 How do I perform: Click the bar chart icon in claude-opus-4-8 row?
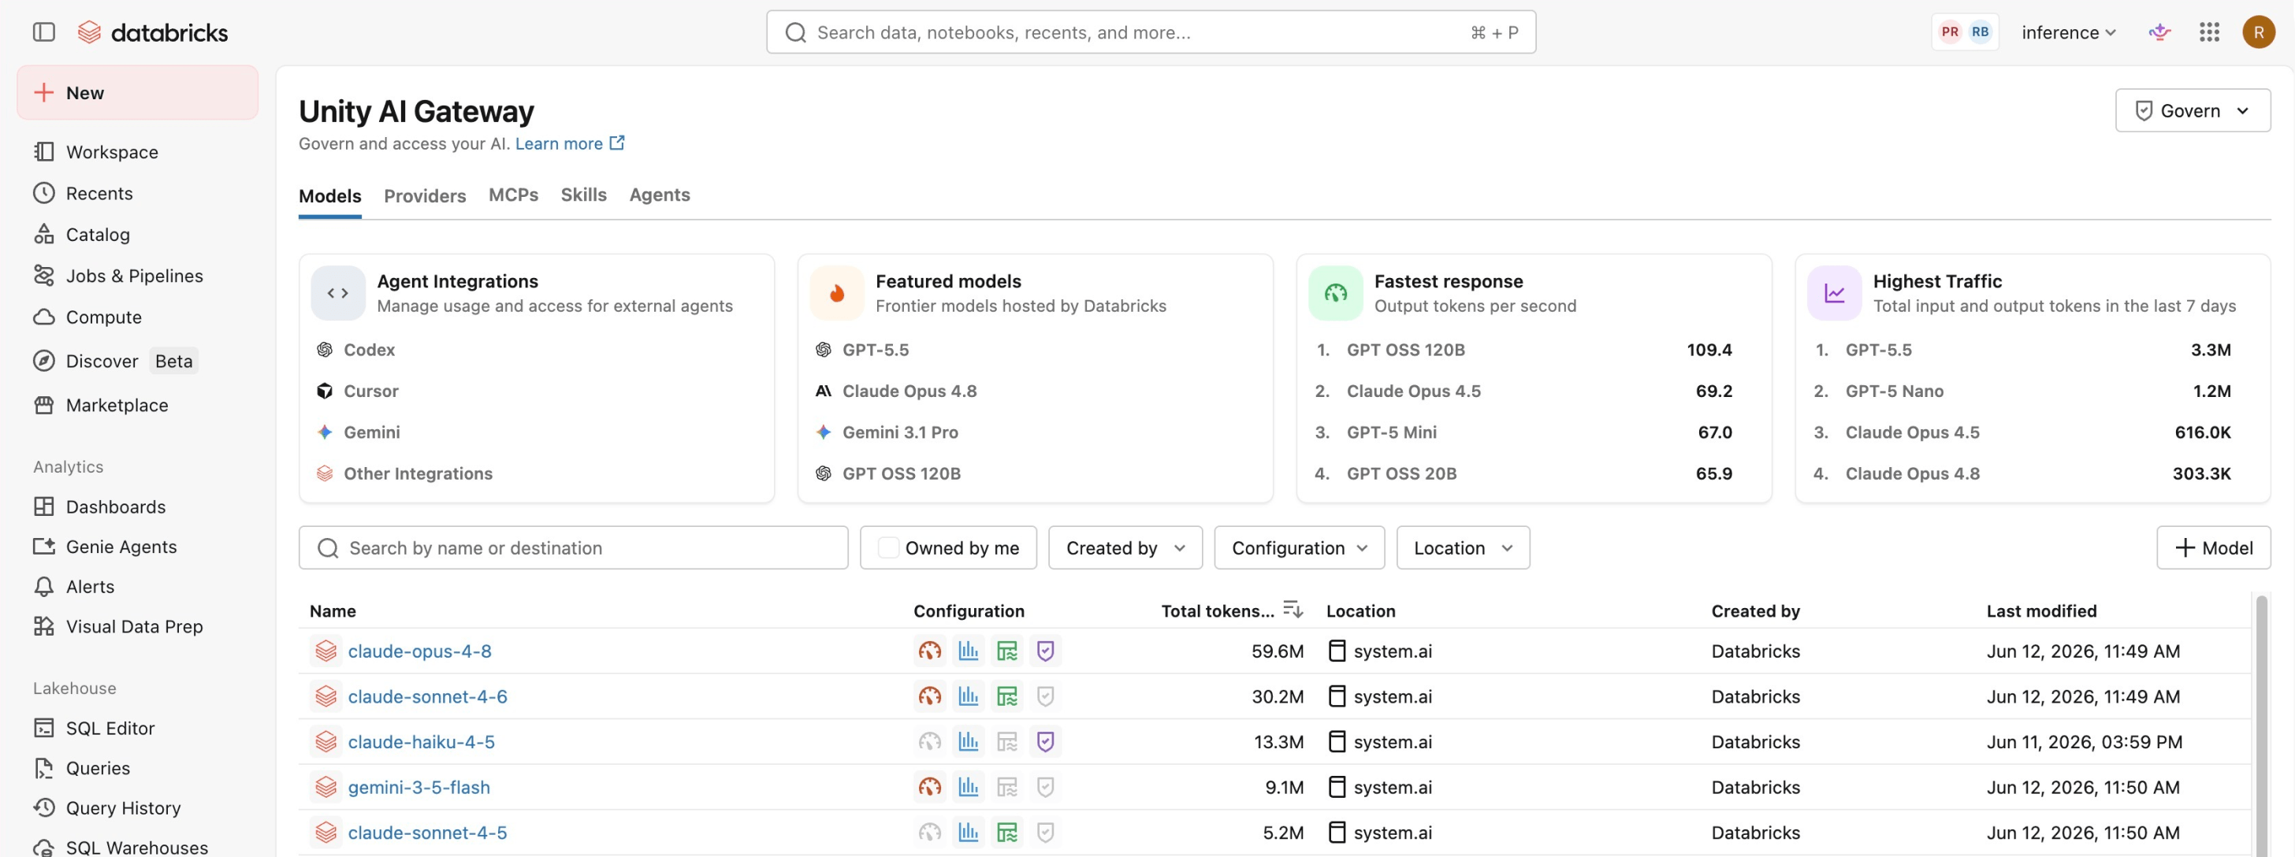point(969,651)
